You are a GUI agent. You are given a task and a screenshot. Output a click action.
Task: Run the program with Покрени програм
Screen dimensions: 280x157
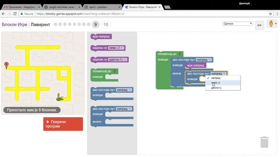[63, 124]
